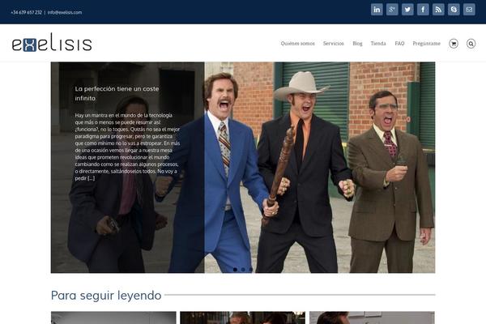The height and width of the screenshot is (324, 486).
Task: Click the info@exelisis.com email link
Action: click(x=65, y=12)
